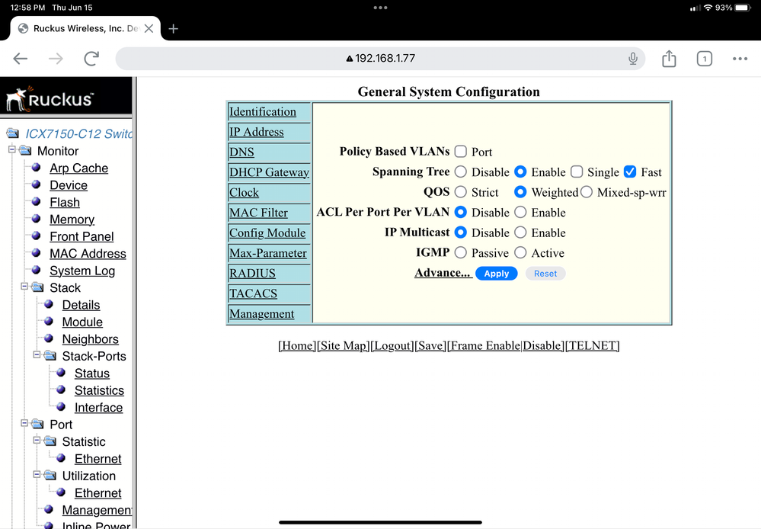
Task: Switch to the IP Address section
Action: 257,132
